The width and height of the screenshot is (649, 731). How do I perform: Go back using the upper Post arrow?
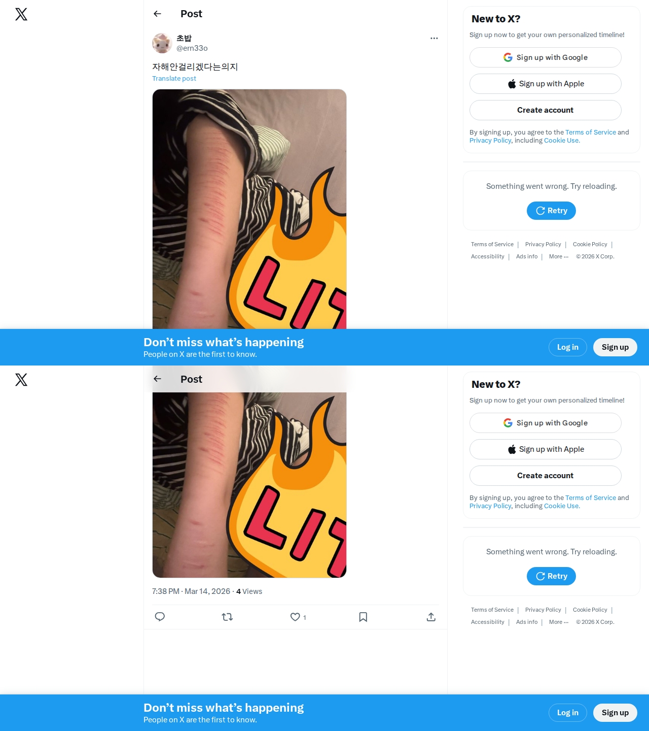[x=157, y=14]
